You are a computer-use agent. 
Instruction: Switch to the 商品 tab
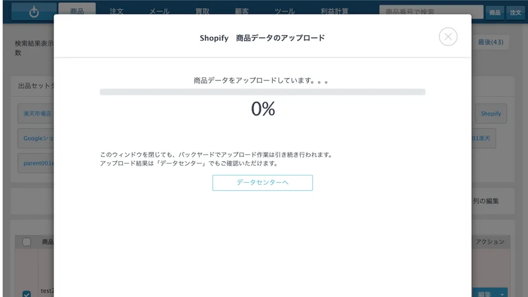coord(77,10)
